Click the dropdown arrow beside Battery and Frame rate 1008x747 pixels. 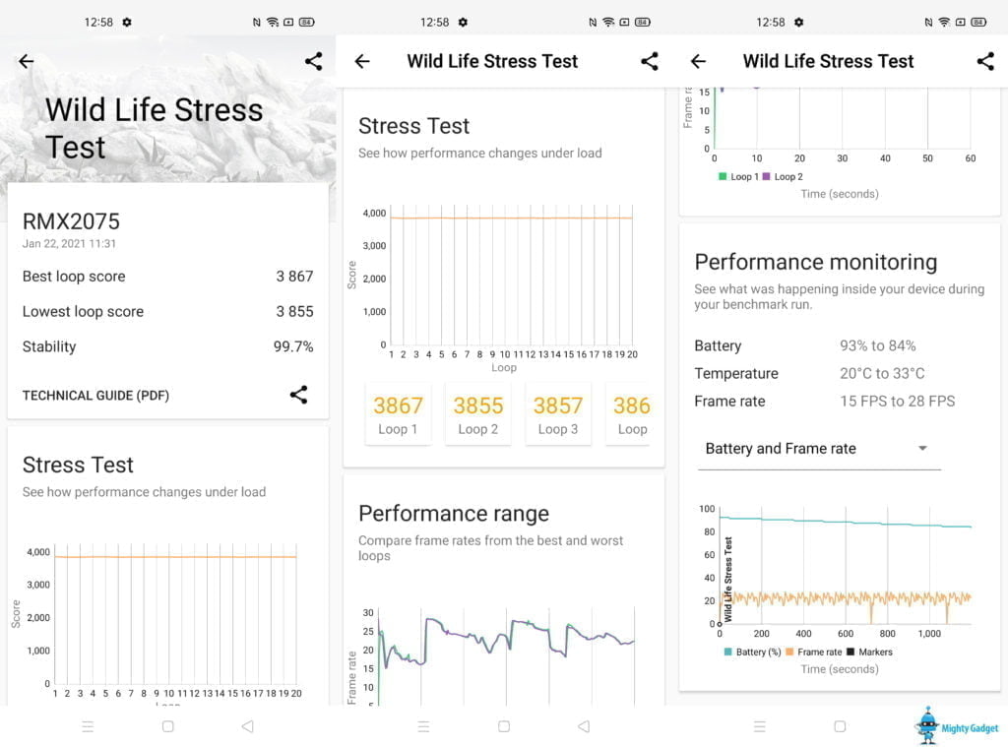pyautogui.click(x=922, y=449)
